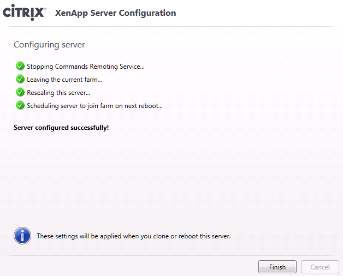Select the Scheduling server to join farm text
The height and width of the screenshot is (276, 343).
[94, 106]
